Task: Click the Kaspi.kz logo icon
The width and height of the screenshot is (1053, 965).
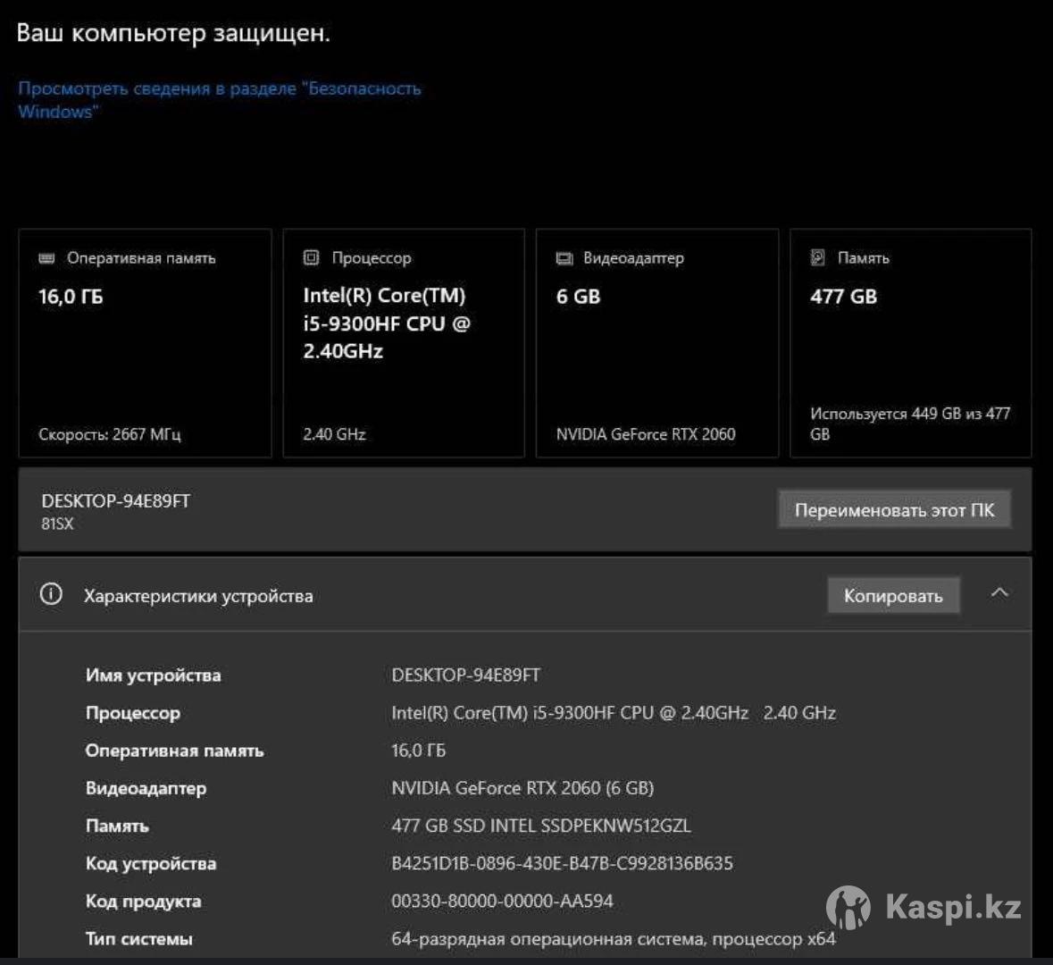Action: (848, 908)
